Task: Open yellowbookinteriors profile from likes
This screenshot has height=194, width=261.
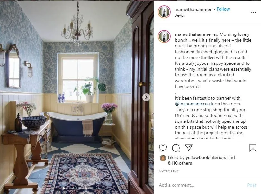Action: (206, 157)
